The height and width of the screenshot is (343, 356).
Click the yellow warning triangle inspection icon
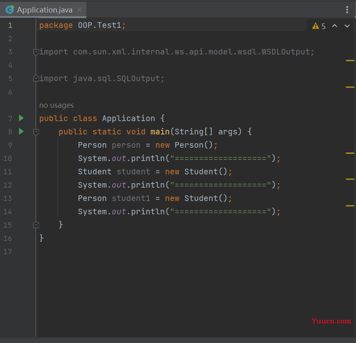pos(316,26)
